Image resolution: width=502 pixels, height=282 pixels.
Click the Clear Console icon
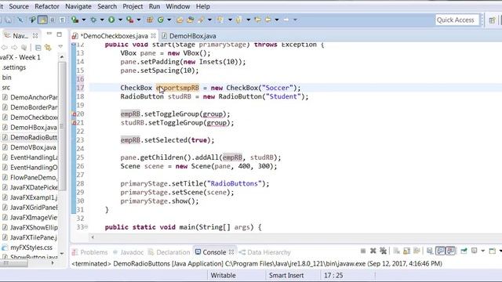pos(396,251)
